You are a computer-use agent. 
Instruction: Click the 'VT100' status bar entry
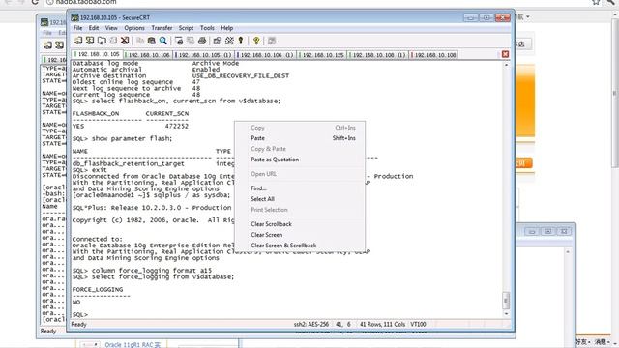click(418, 325)
